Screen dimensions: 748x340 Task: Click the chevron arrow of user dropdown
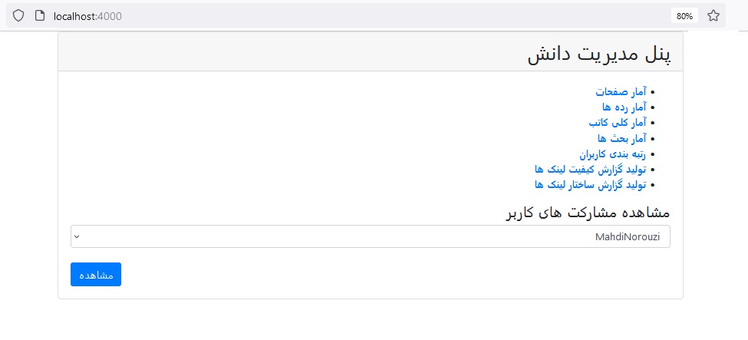pos(77,236)
